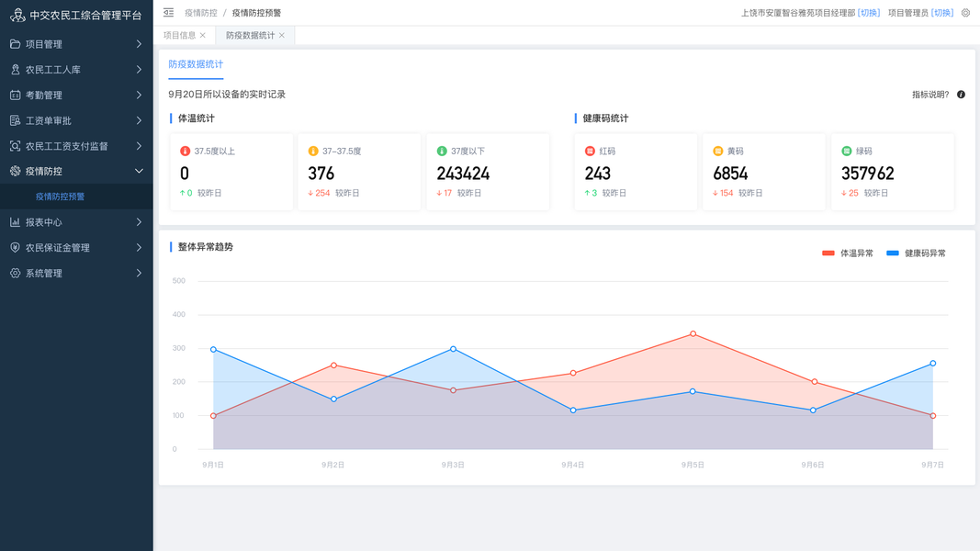This screenshot has width=980, height=551.
Task: Click the 243 red code count
Action: click(x=598, y=173)
